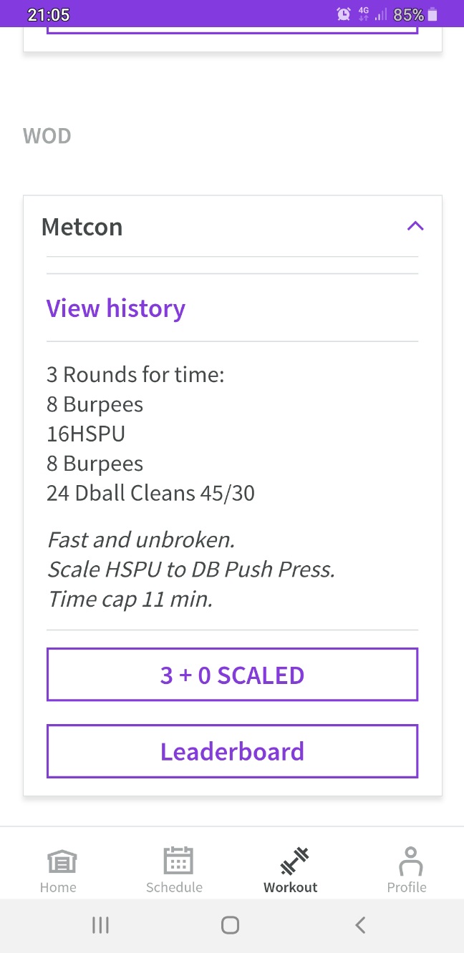The width and height of the screenshot is (464, 953).
Task: Tap the battery icon in status bar
Action: [x=432, y=14]
